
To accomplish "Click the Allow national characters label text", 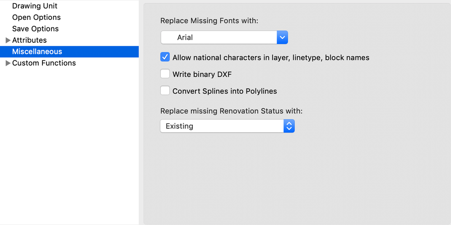I will 271,58.
